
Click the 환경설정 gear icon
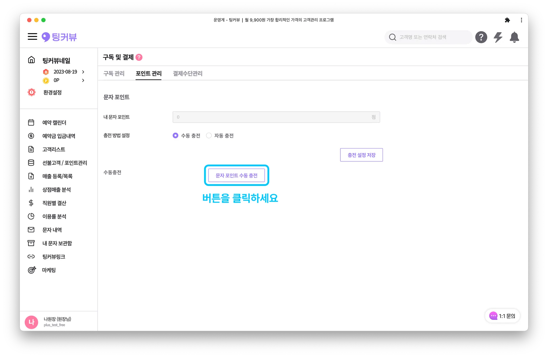coord(32,92)
